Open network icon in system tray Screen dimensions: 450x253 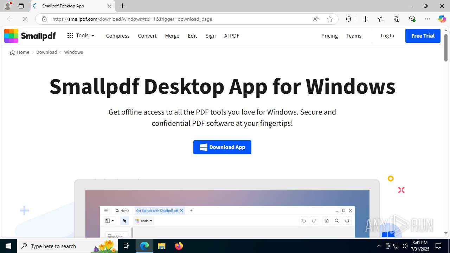[x=396, y=246]
